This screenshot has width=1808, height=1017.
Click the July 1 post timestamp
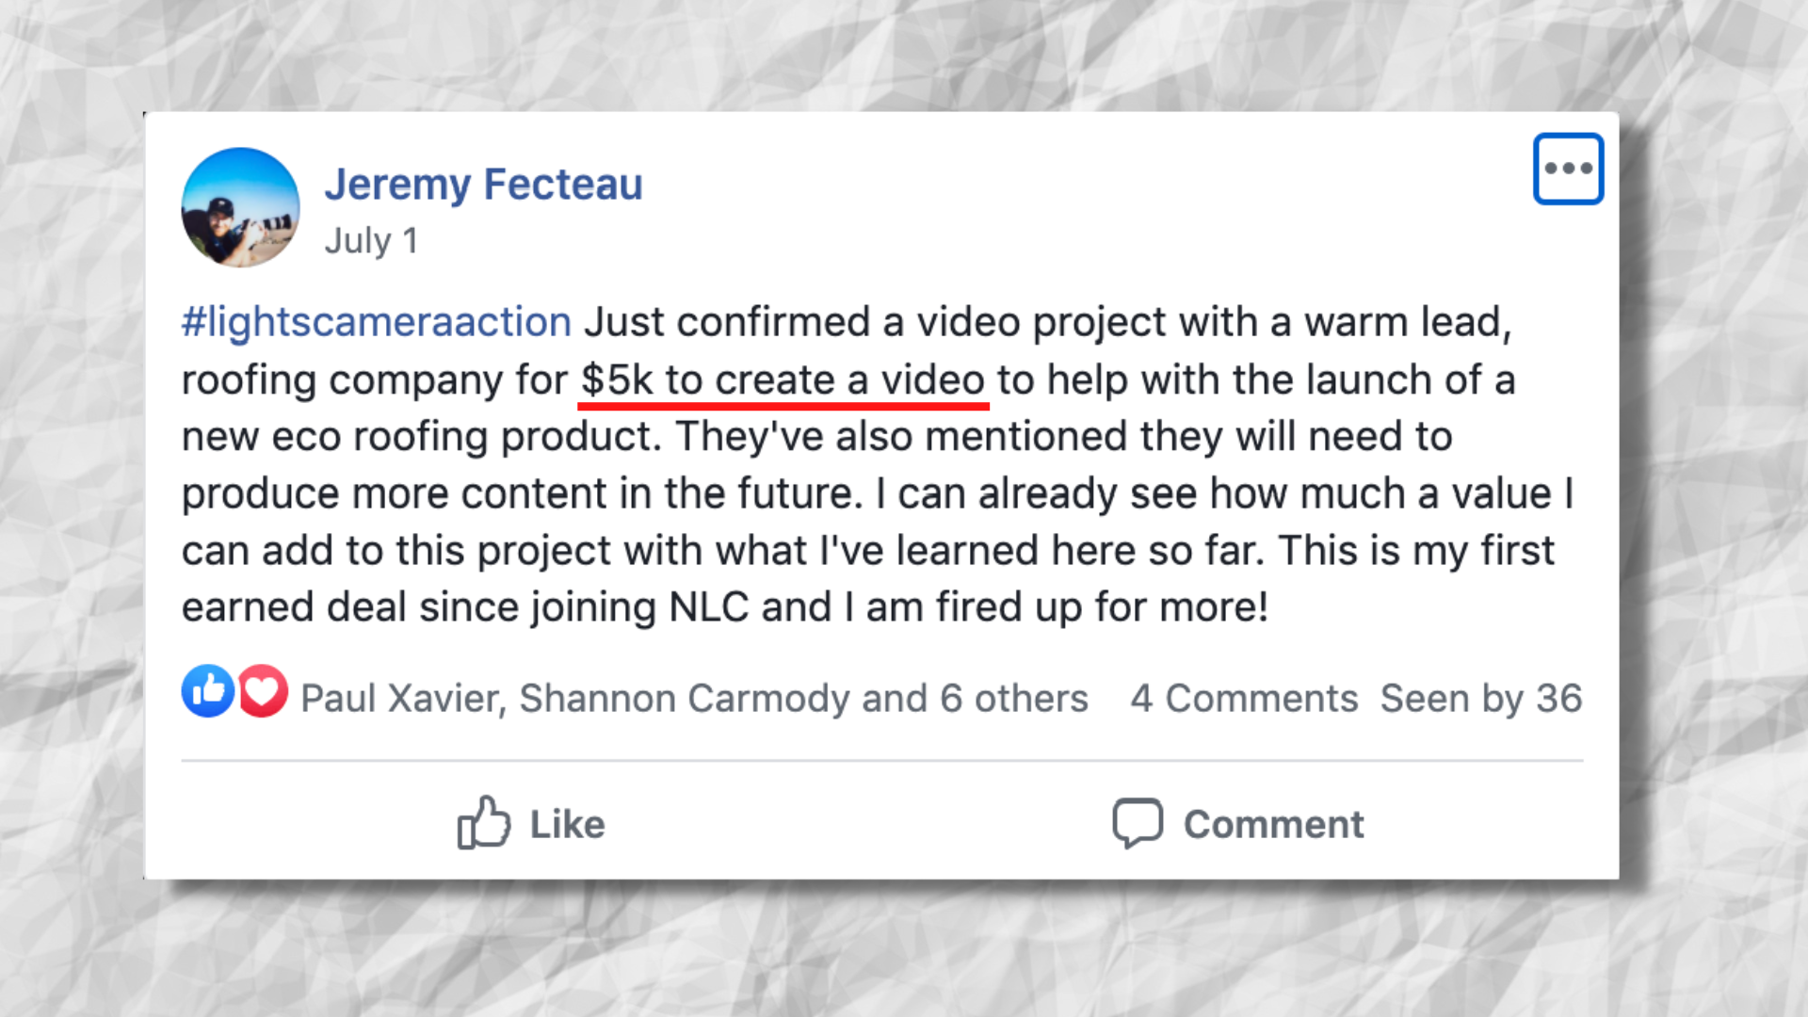coord(371,241)
